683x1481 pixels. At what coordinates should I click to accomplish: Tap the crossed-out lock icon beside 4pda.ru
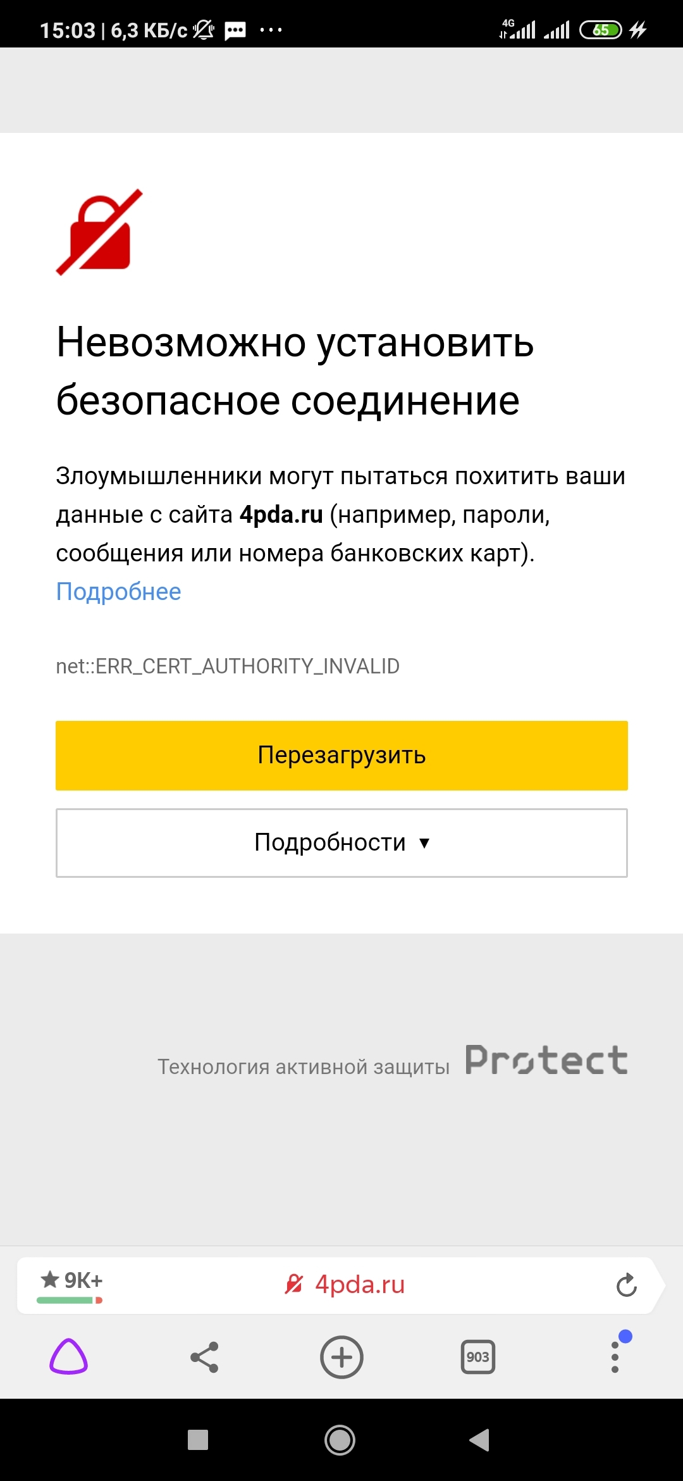pos(293,1284)
